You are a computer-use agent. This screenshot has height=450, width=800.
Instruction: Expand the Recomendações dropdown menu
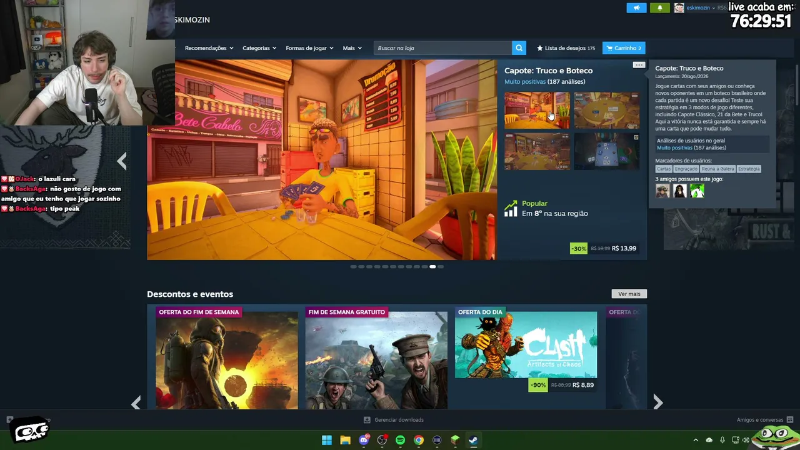click(209, 48)
